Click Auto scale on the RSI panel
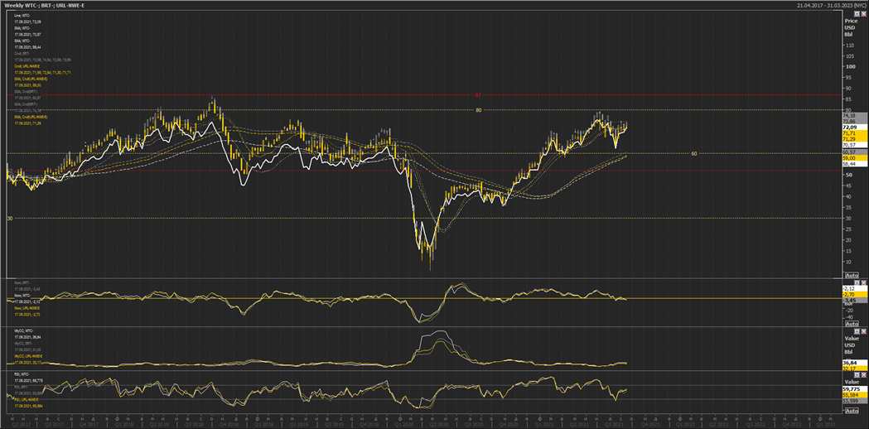869x429 pixels. coord(852,410)
